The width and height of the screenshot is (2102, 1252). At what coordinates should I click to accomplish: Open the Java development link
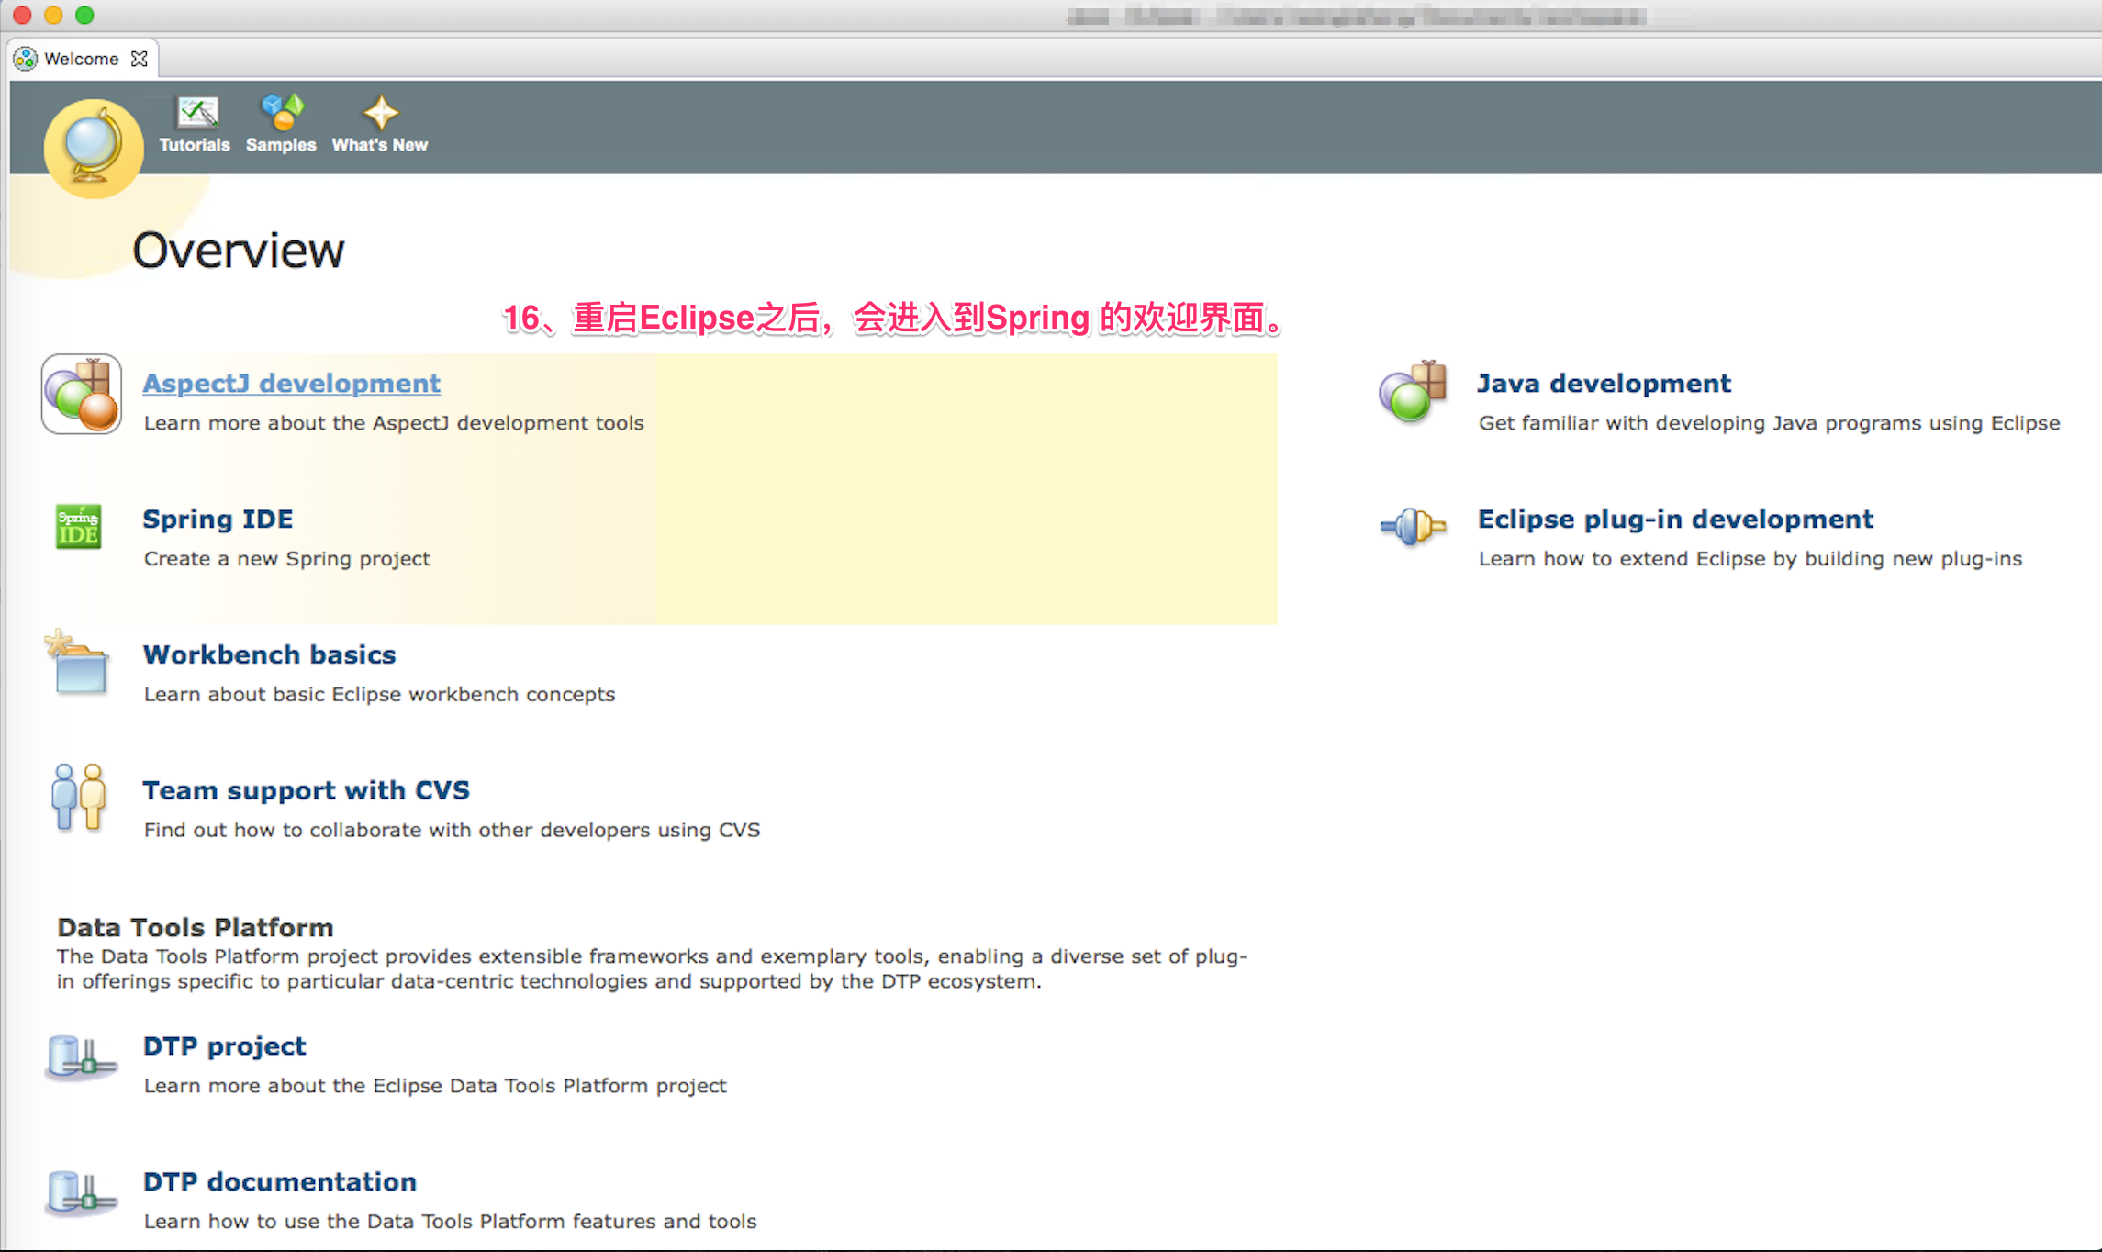(x=1604, y=384)
